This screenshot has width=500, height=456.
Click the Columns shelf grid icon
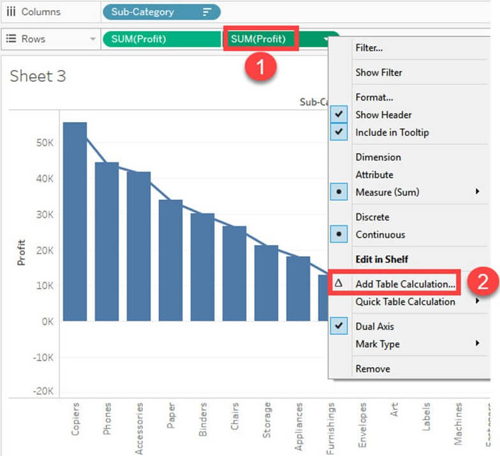(x=11, y=11)
